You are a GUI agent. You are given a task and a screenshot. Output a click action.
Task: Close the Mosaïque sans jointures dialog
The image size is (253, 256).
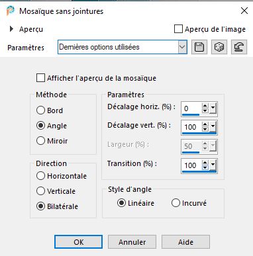pyautogui.click(x=244, y=11)
